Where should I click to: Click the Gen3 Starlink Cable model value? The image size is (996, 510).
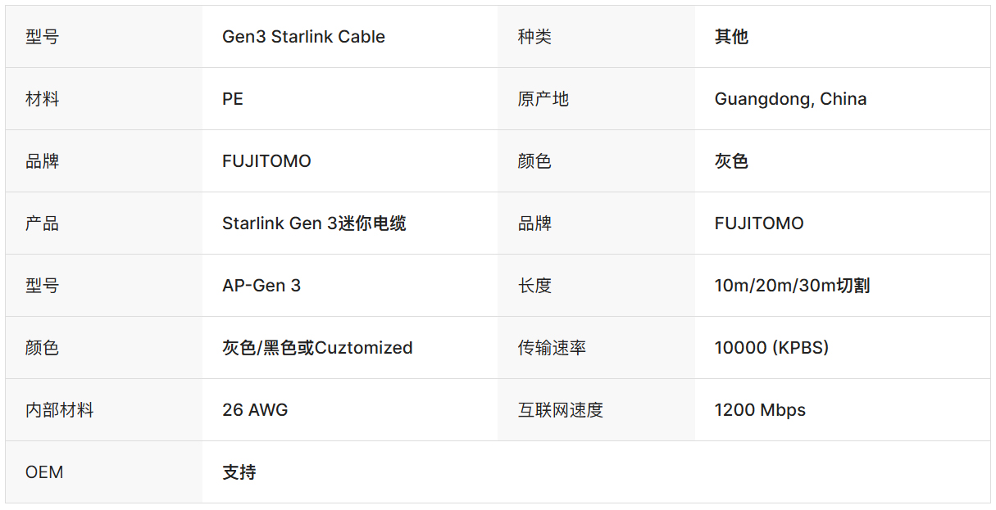tap(303, 37)
